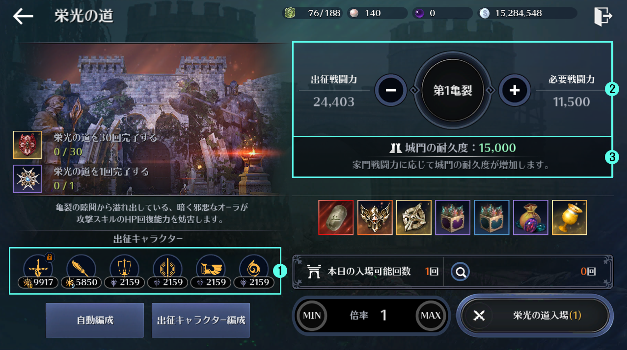The height and width of the screenshot is (350, 627).
Task: Click the magnifier search icon
Action: pos(461,271)
